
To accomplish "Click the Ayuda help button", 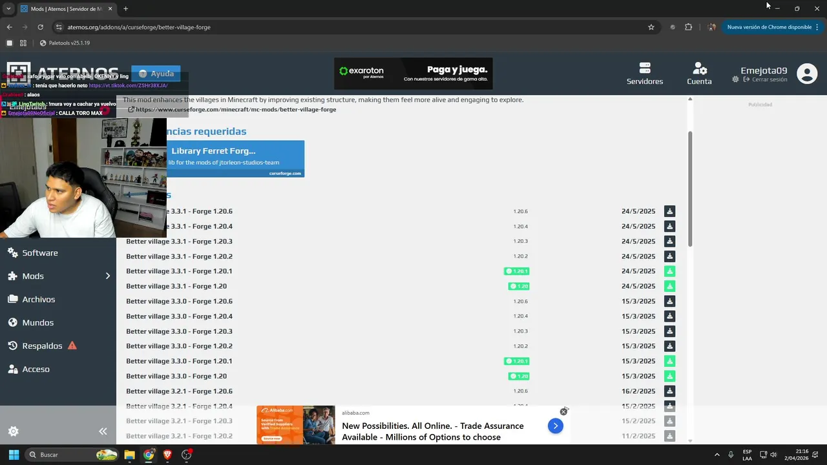I will (156, 74).
